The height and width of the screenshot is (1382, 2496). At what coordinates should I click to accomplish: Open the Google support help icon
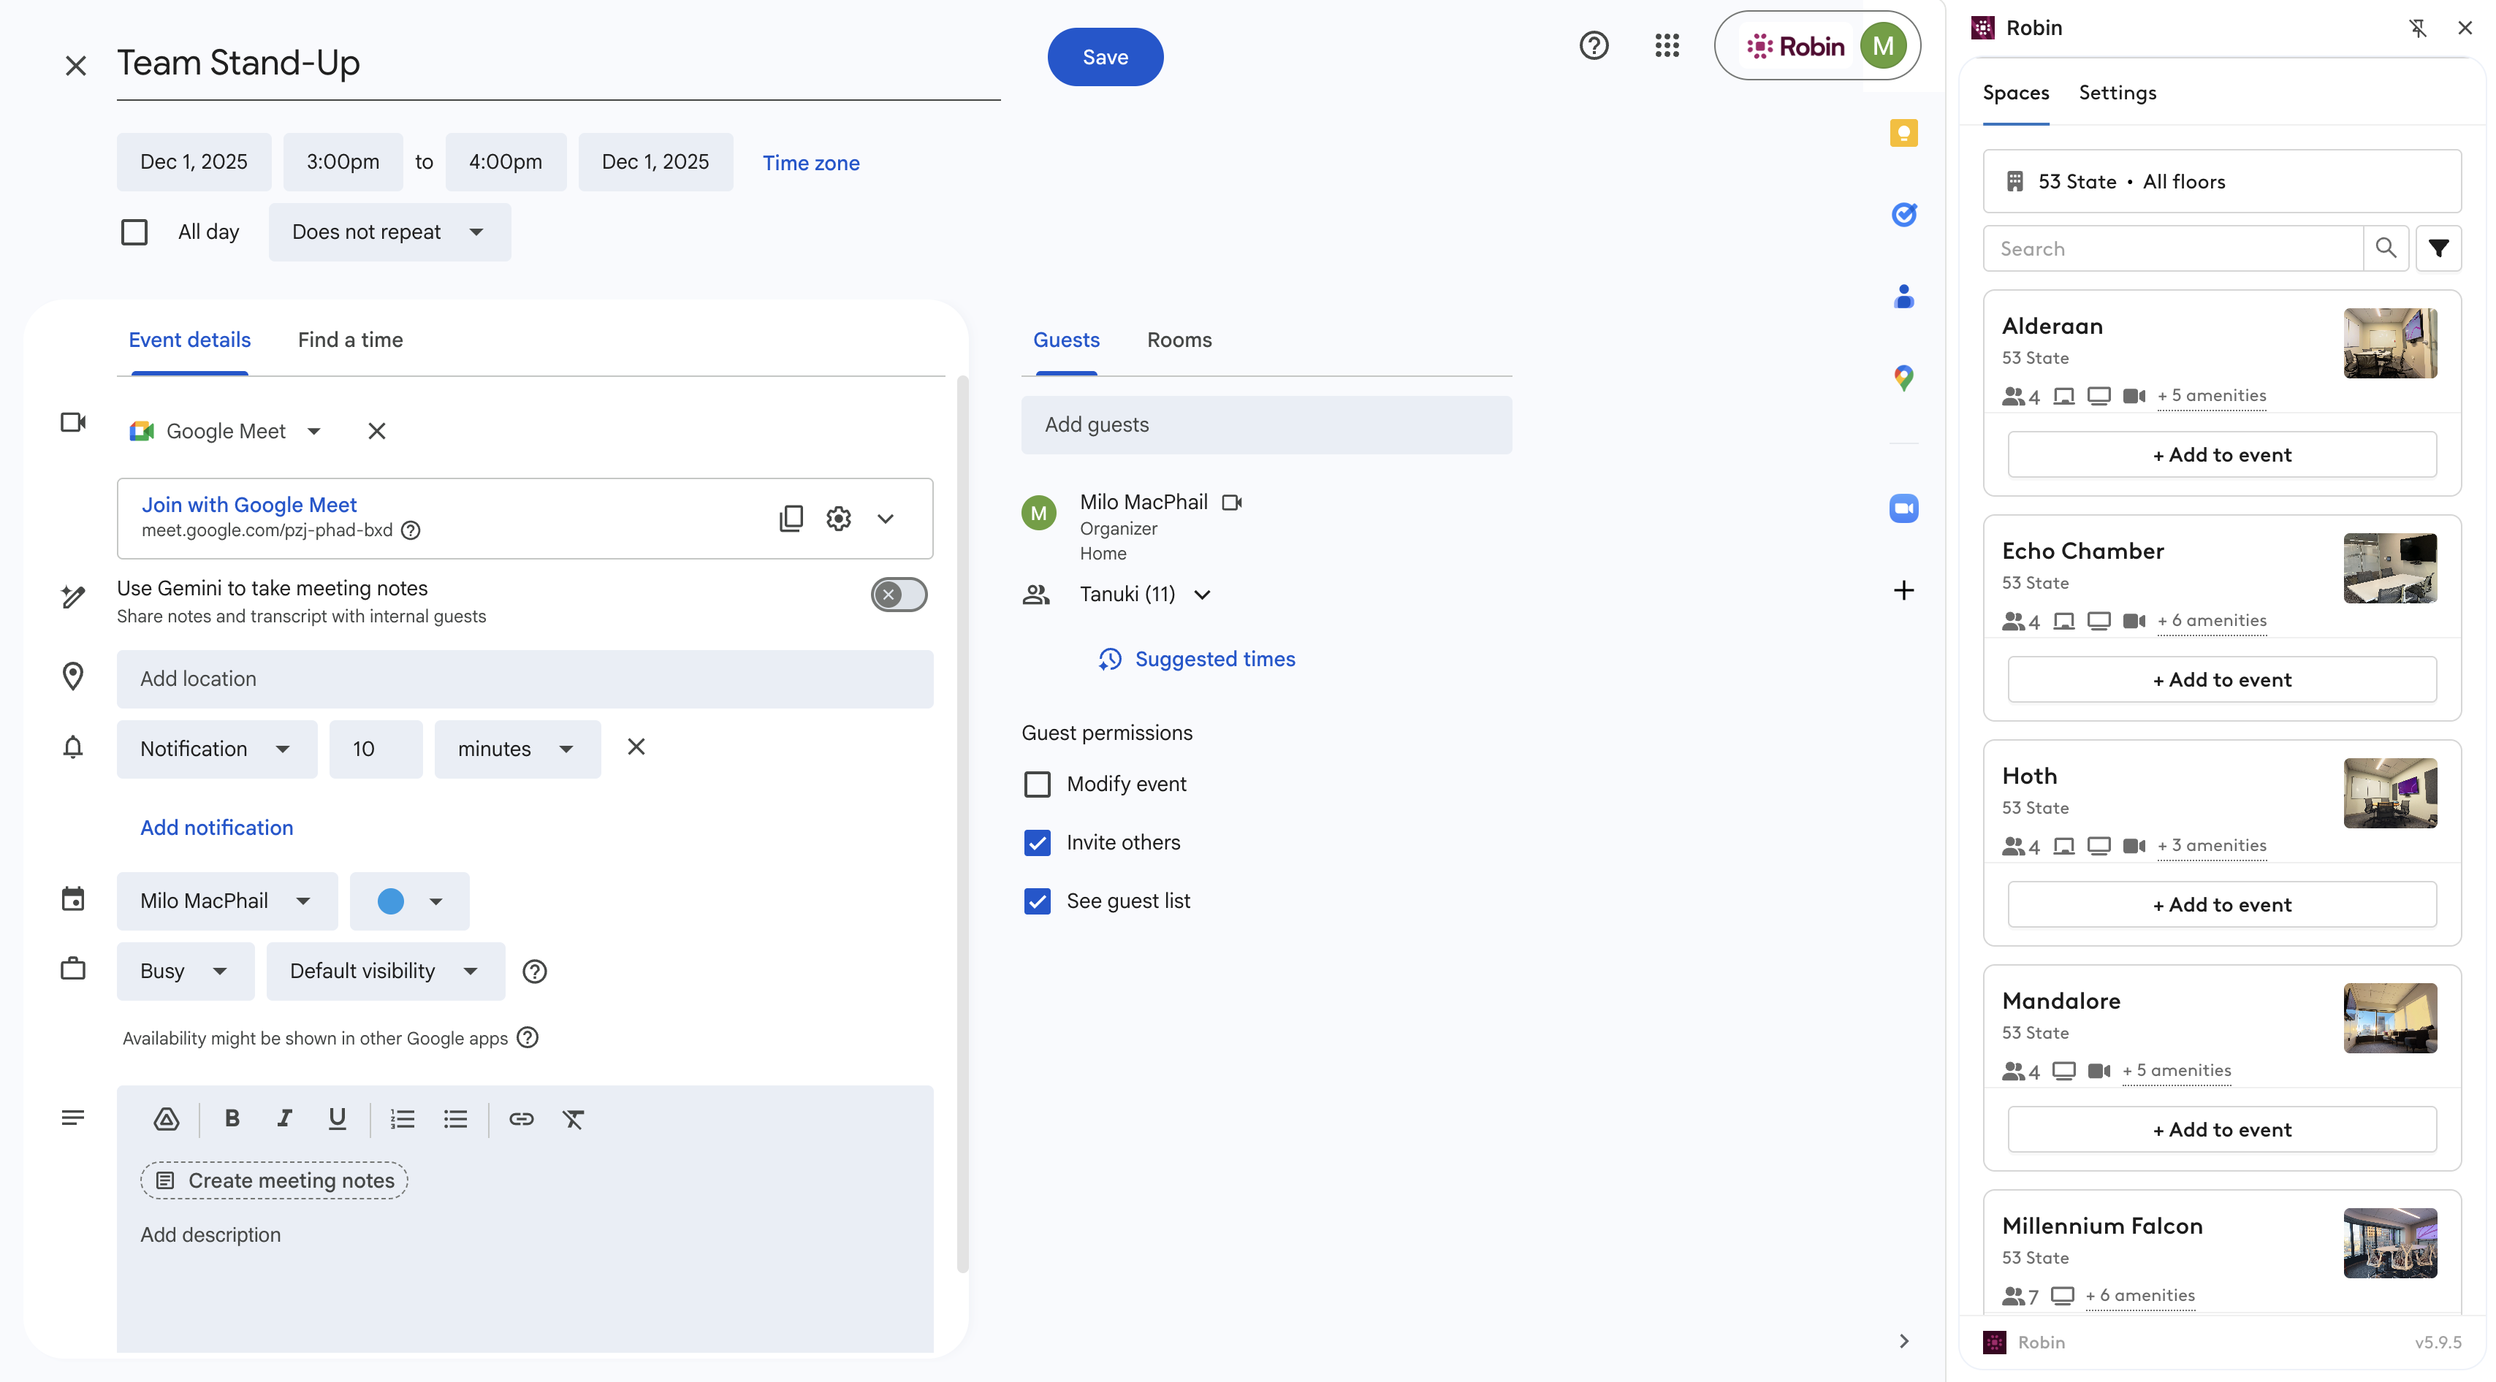(x=1594, y=45)
